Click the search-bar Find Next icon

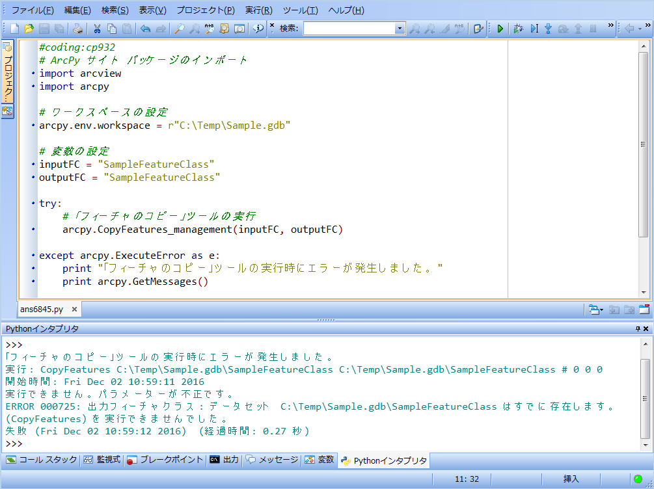click(x=415, y=29)
